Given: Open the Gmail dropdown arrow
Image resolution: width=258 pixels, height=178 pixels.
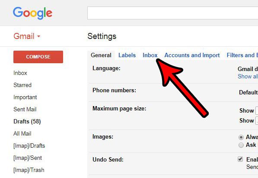Looking at the screenshot, I should tap(38, 36).
